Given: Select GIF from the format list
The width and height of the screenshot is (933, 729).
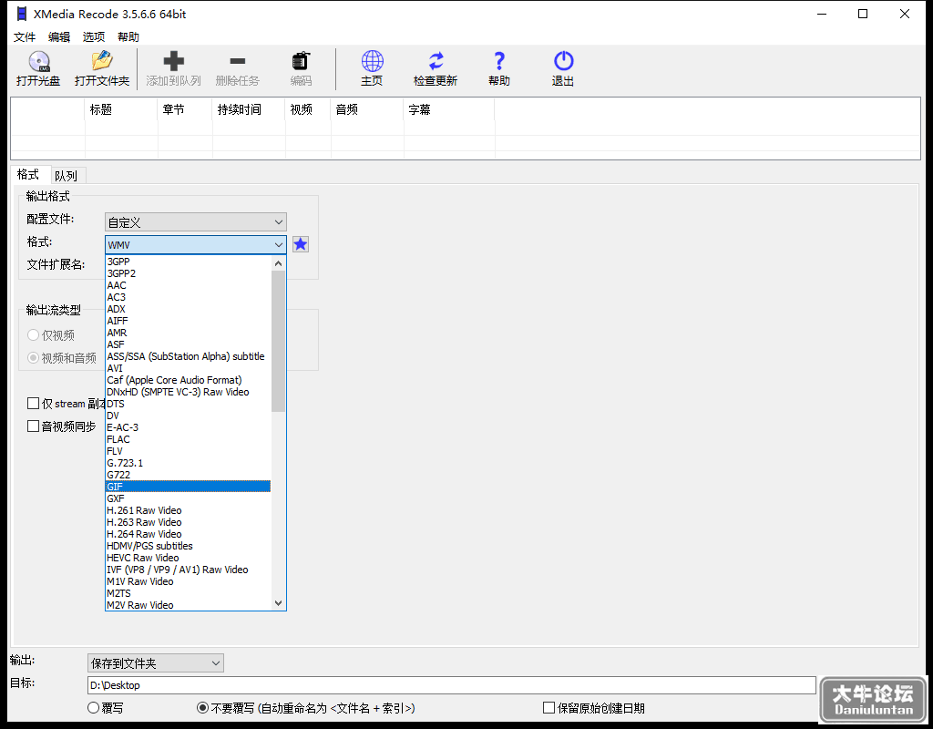Looking at the screenshot, I should 188,487.
